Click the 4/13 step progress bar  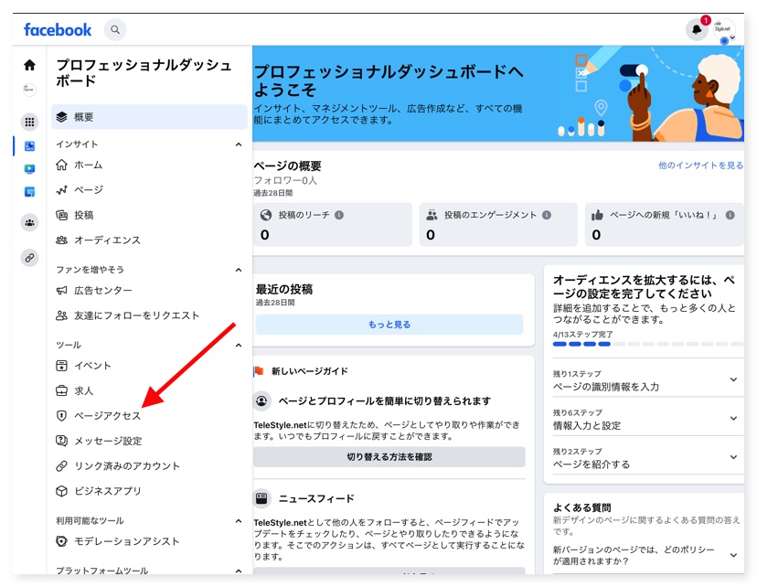tap(645, 345)
